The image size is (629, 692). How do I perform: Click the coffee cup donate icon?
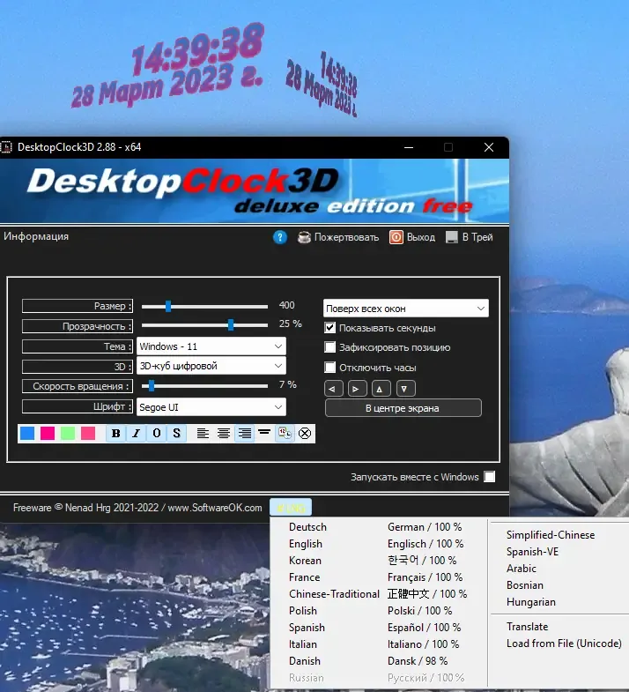click(304, 237)
